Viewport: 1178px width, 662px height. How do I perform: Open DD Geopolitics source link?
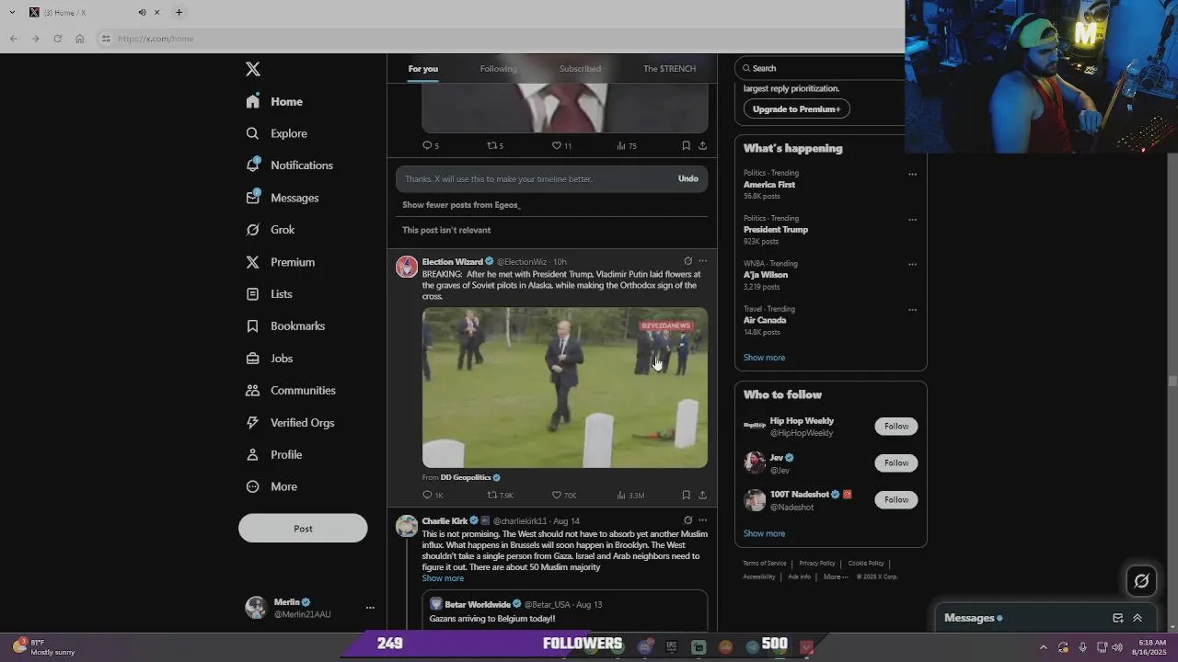click(x=470, y=478)
